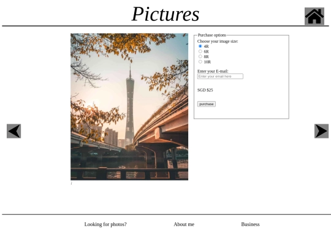This screenshot has height=248, width=331.
Task: Click the purchase button
Action: pyautogui.click(x=207, y=104)
